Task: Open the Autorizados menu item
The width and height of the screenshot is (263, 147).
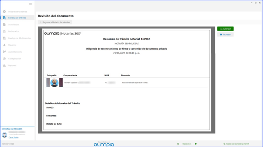Action: [18, 24]
